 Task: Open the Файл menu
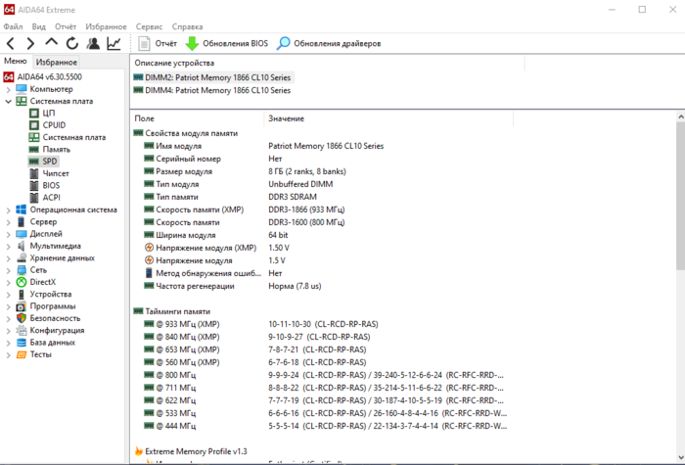coord(13,26)
